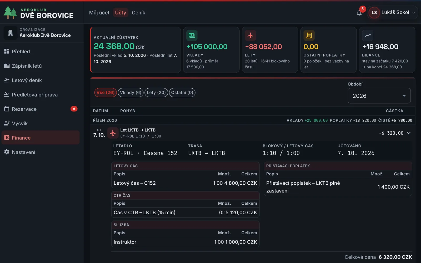Click the Přistávací poplatek – LKTB row
The width and height of the screenshot is (421, 263).
tap(338, 187)
